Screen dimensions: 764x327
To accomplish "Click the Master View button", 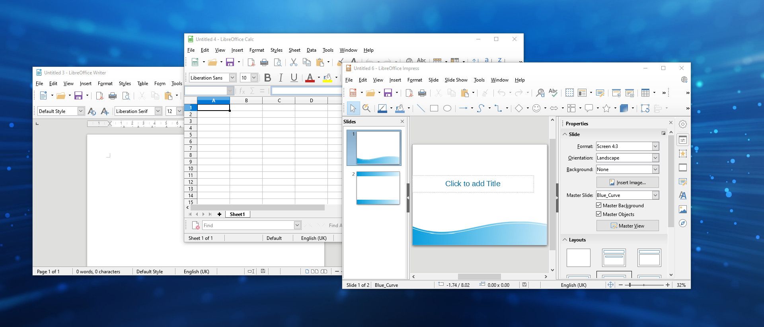I will [628, 226].
